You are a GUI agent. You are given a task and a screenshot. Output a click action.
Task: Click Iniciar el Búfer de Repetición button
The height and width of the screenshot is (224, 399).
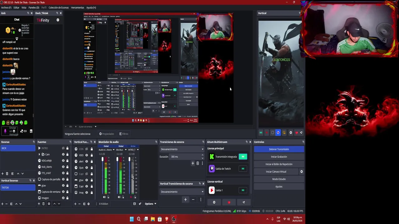tap(279, 164)
